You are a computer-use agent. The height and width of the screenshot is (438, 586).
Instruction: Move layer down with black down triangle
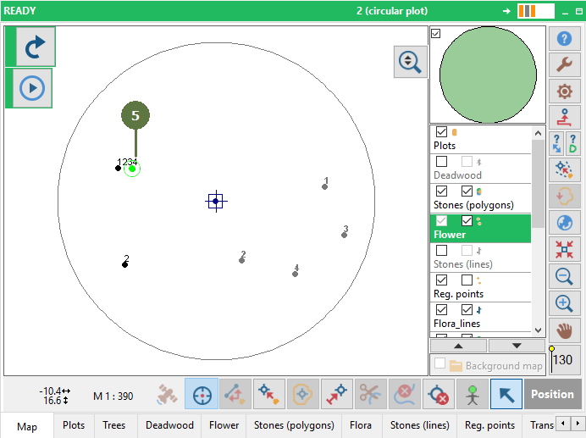pos(517,346)
